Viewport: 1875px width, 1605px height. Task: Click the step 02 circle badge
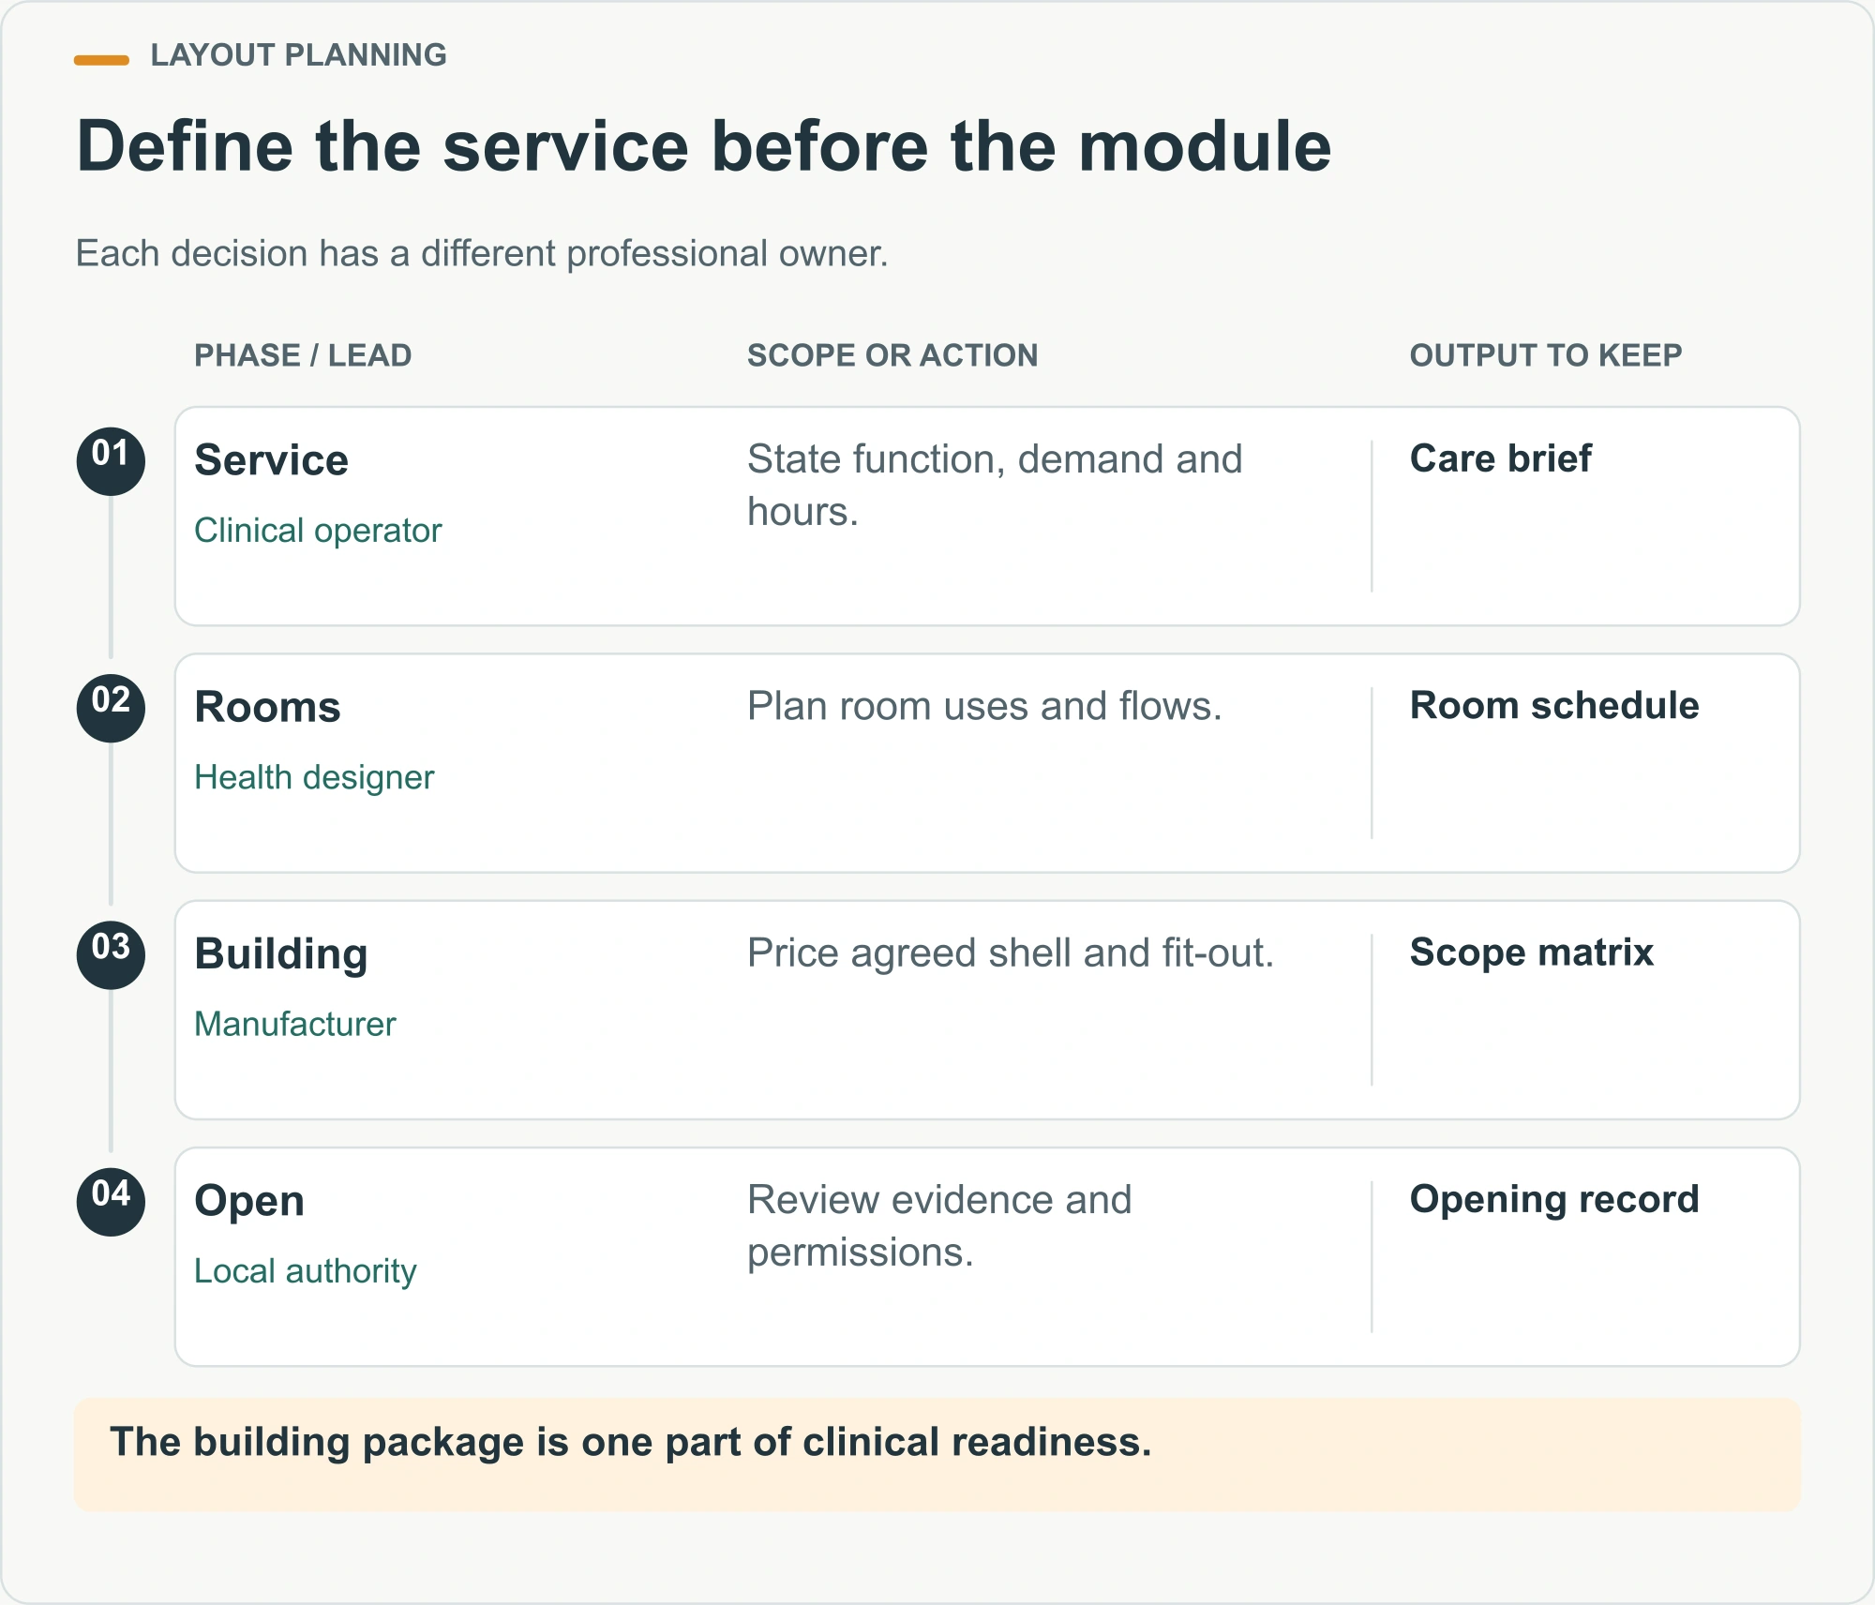[111, 708]
